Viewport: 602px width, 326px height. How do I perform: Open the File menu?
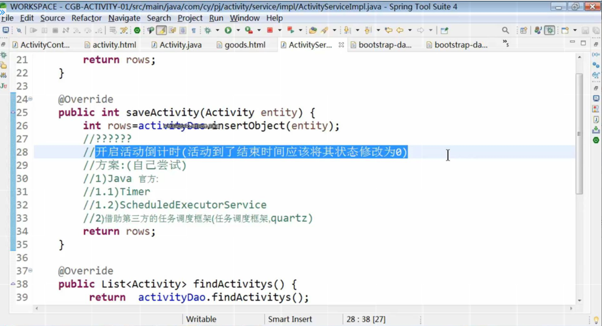(x=7, y=18)
